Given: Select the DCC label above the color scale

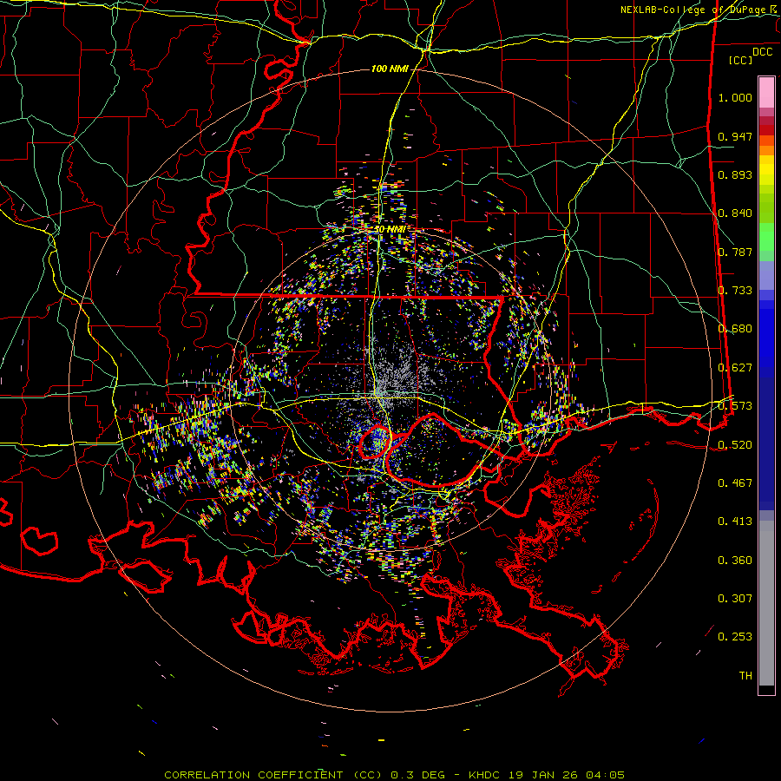Looking at the screenshot, I should [762, 52].
